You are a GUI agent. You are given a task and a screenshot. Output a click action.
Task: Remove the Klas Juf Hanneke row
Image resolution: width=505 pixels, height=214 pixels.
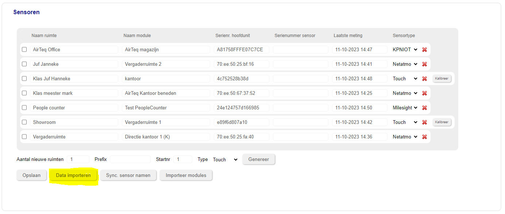tap(424, 78)
